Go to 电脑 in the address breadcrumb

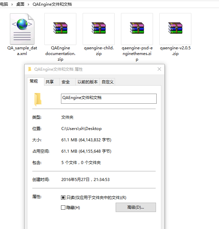(x=4, y=4)
